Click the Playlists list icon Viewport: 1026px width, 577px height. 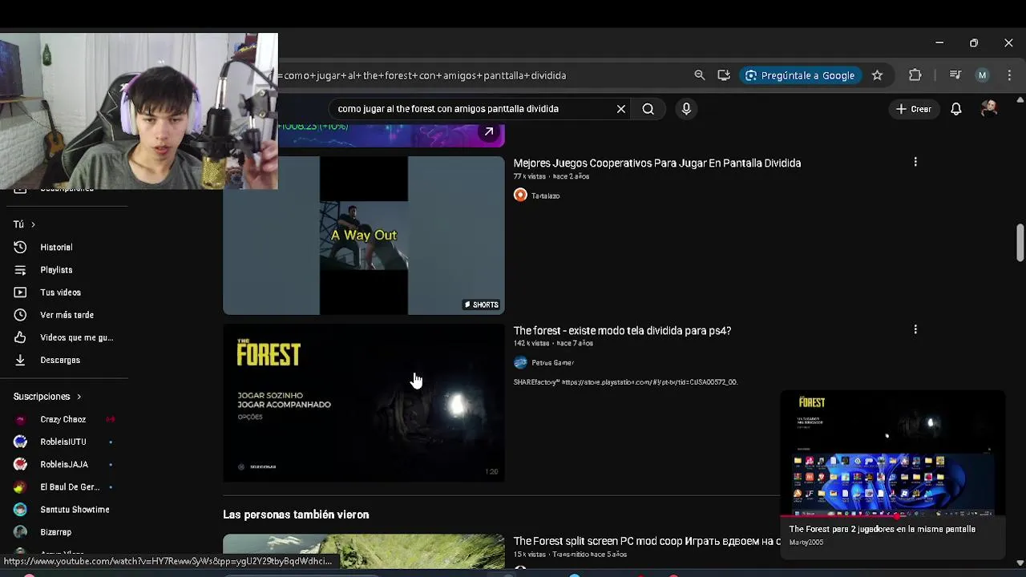(21, 270)
